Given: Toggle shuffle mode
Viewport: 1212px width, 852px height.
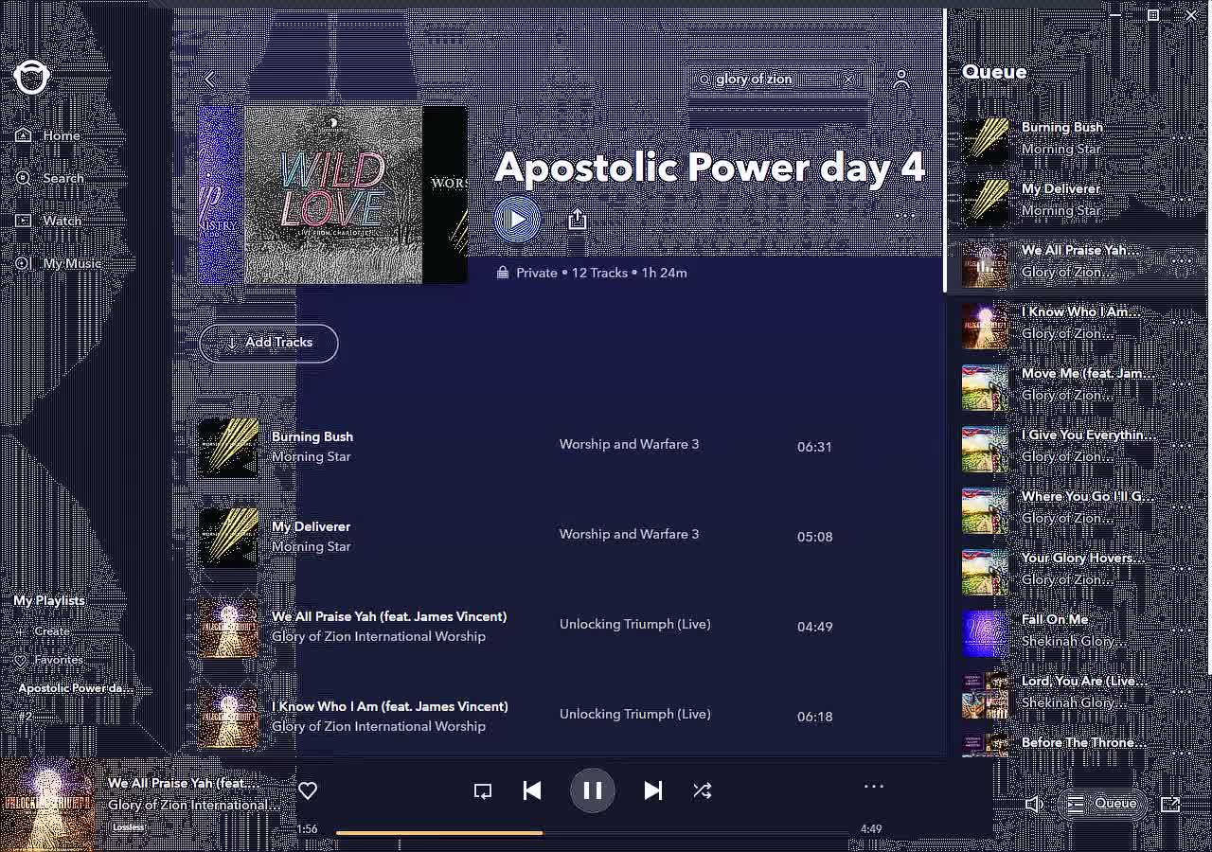Looking at the screenshot, I should click(x=702, y=790).
